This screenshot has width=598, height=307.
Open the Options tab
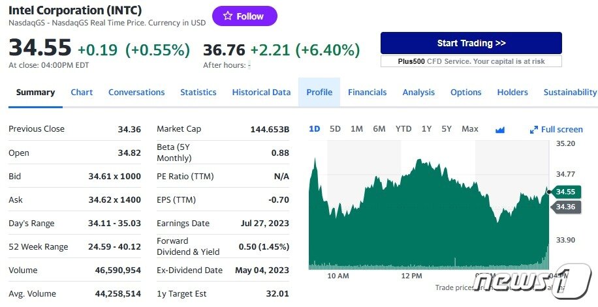click(466, 93)
